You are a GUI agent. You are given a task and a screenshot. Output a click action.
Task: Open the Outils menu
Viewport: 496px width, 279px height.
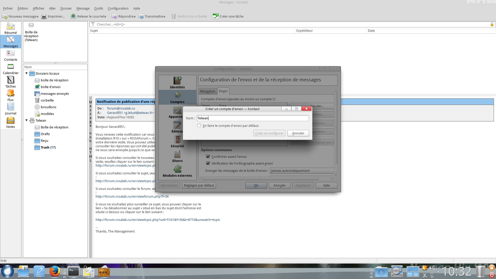point(98,8)
